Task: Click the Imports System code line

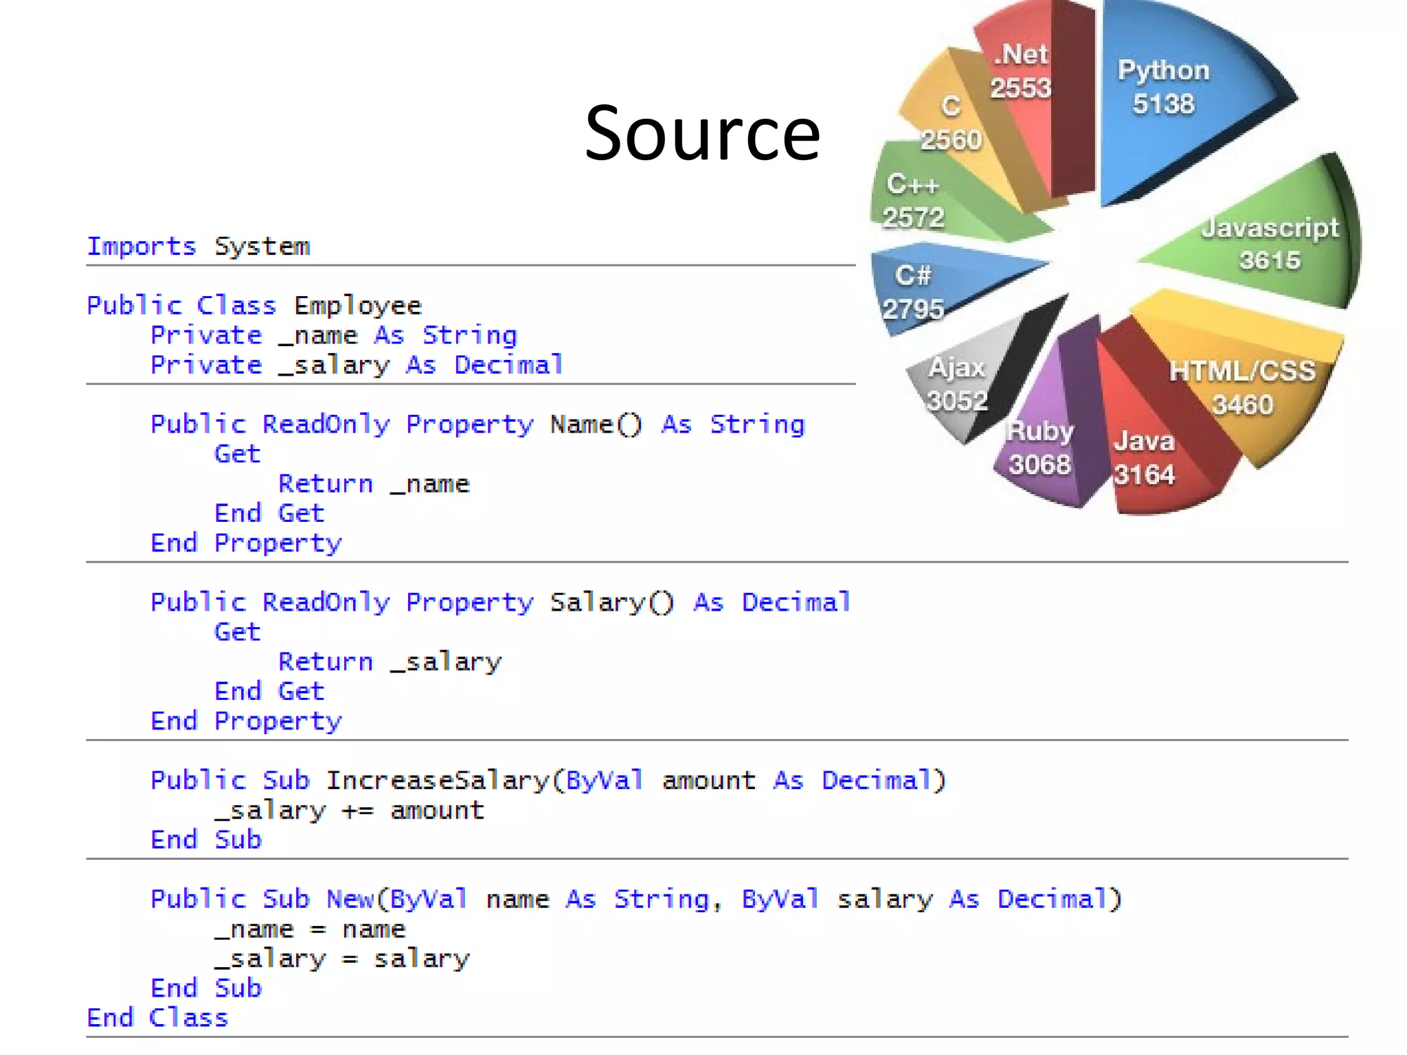Action: coord(198,246)
